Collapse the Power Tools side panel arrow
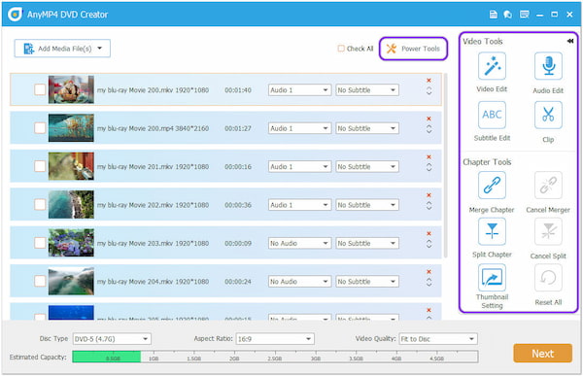The height and width of the screenshot is (376, 583). point(570,41)
